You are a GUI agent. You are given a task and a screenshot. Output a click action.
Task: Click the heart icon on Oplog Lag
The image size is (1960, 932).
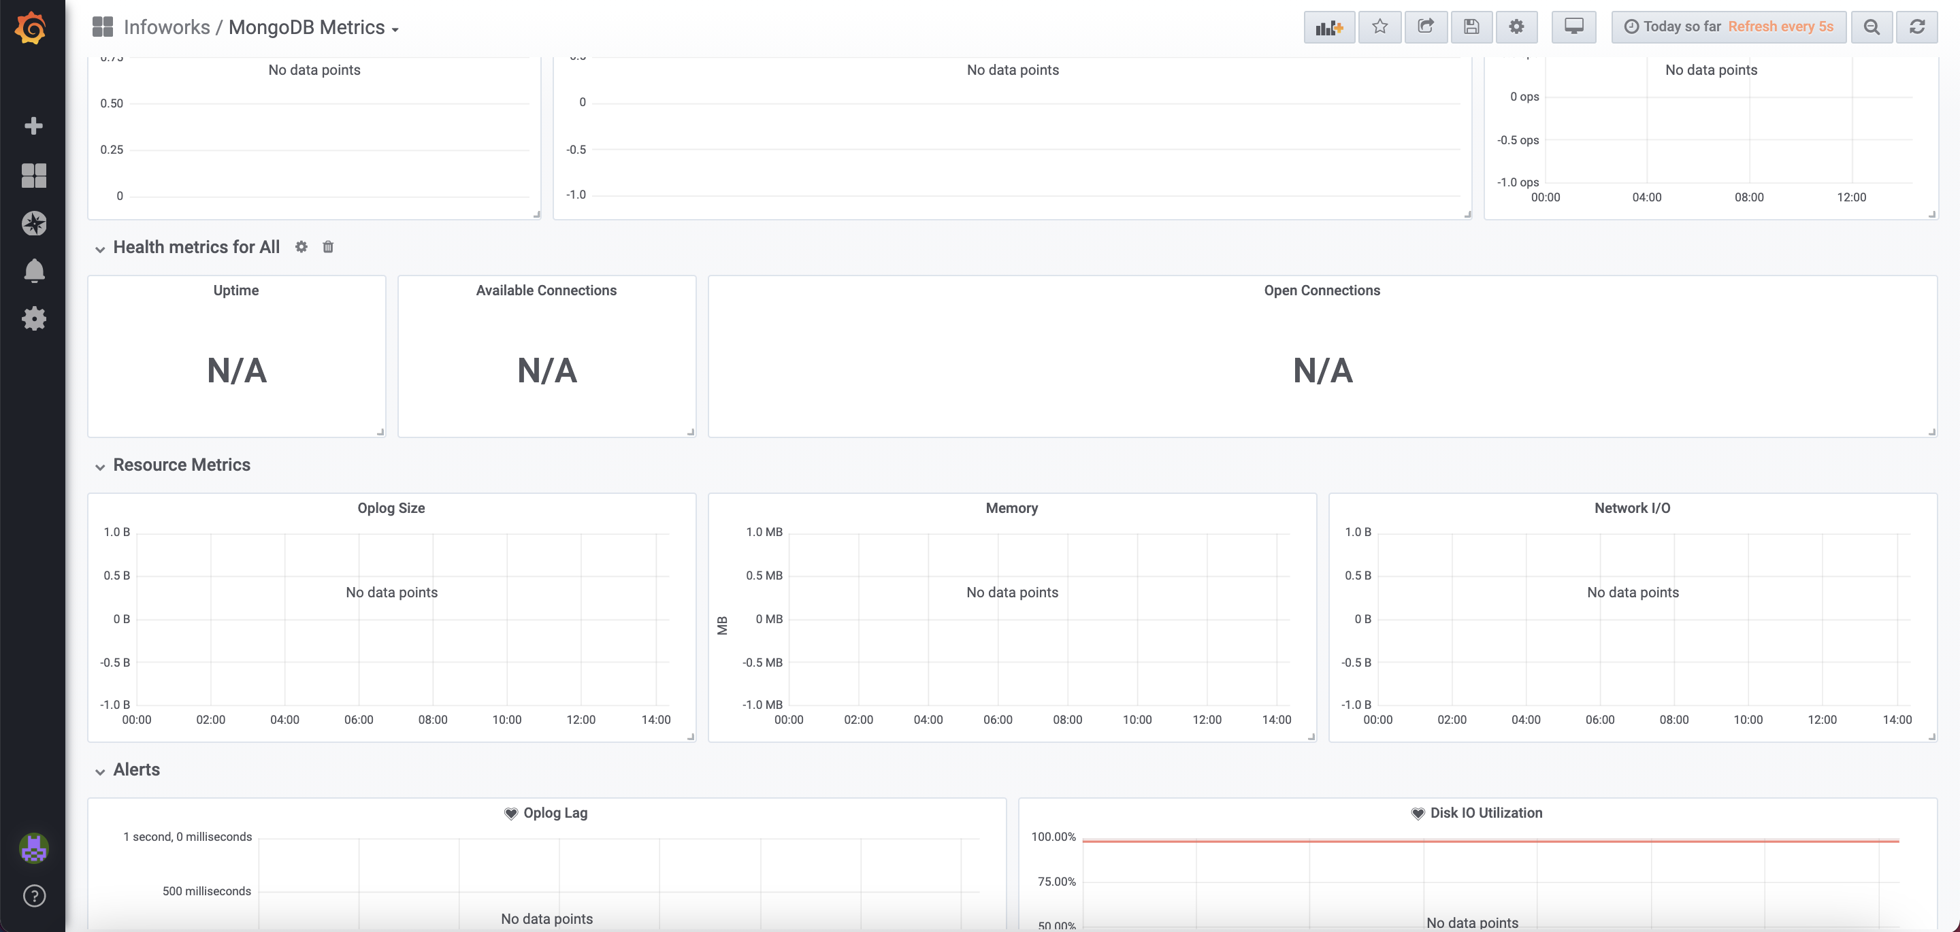[x=510, y=814]
